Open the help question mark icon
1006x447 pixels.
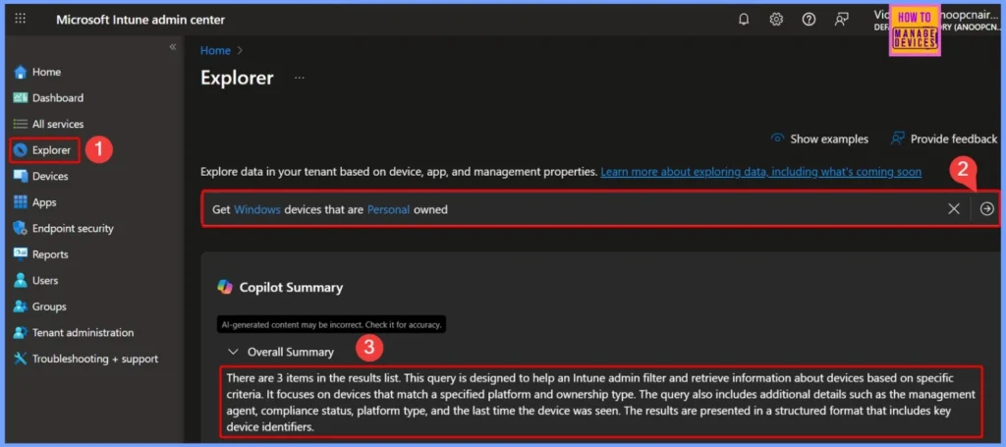click(x=810, y=20)
